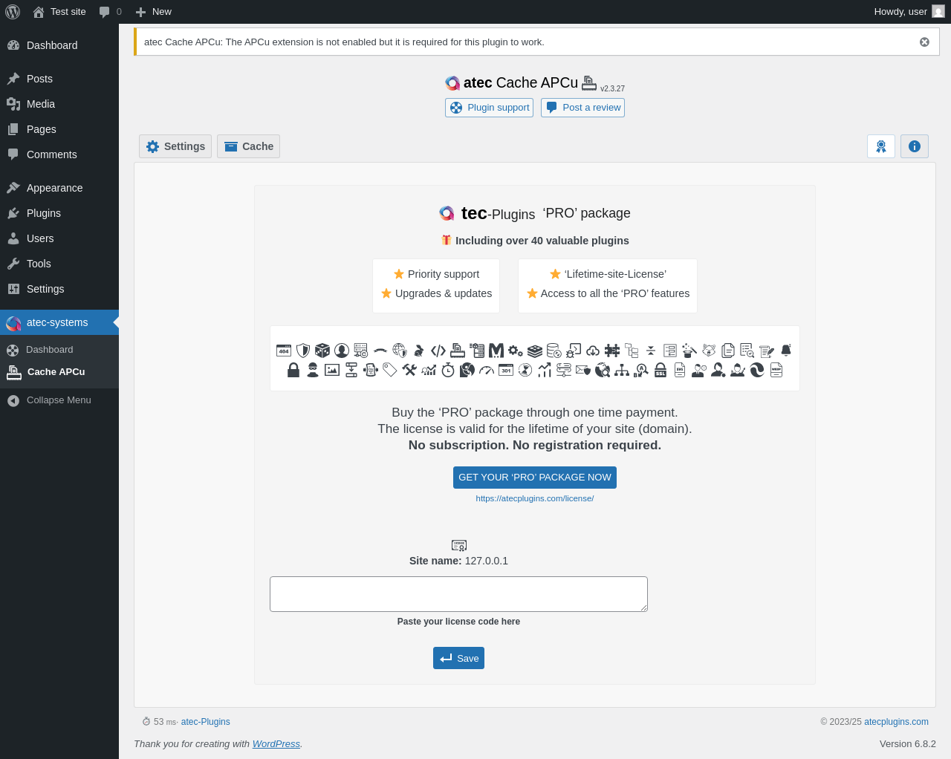Click the masked hacker plugin icon
Viewport: 951px width, 759px height.
click(x=313, y=370)
